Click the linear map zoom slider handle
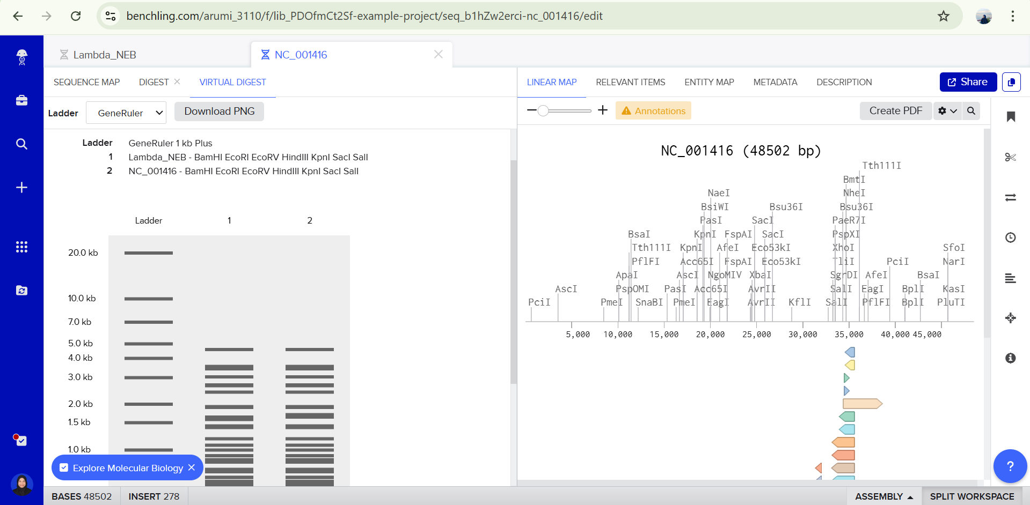The image size is (1030, 505). 543,110
